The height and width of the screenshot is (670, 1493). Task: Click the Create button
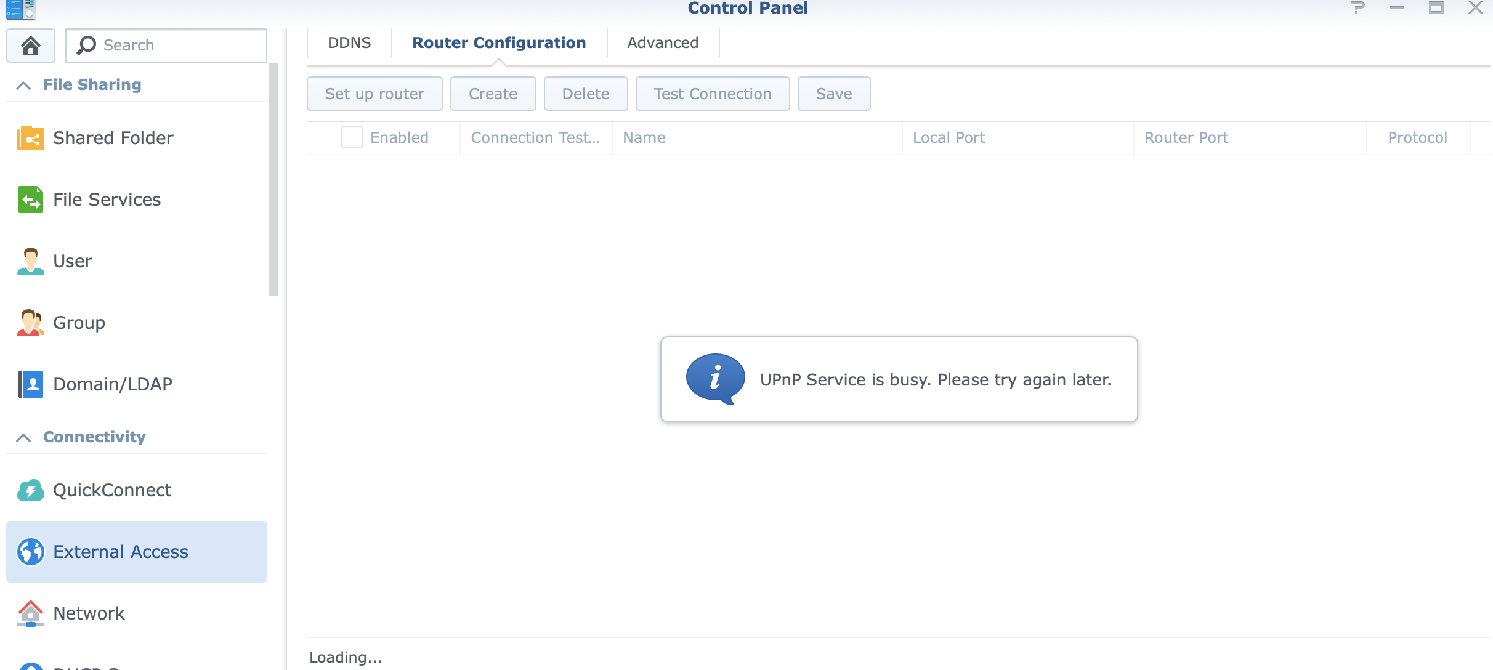(x=493, y=94)
